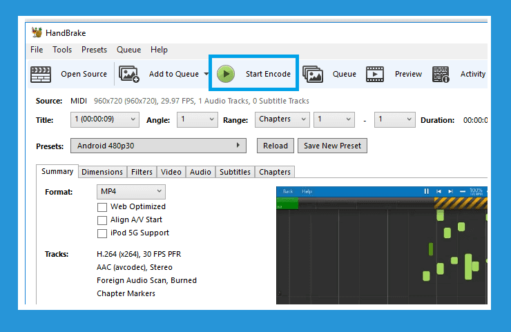The height and width of the screenshot is (332, 511).
Task: Click Help inside the preview image
Action: [307, 191]
